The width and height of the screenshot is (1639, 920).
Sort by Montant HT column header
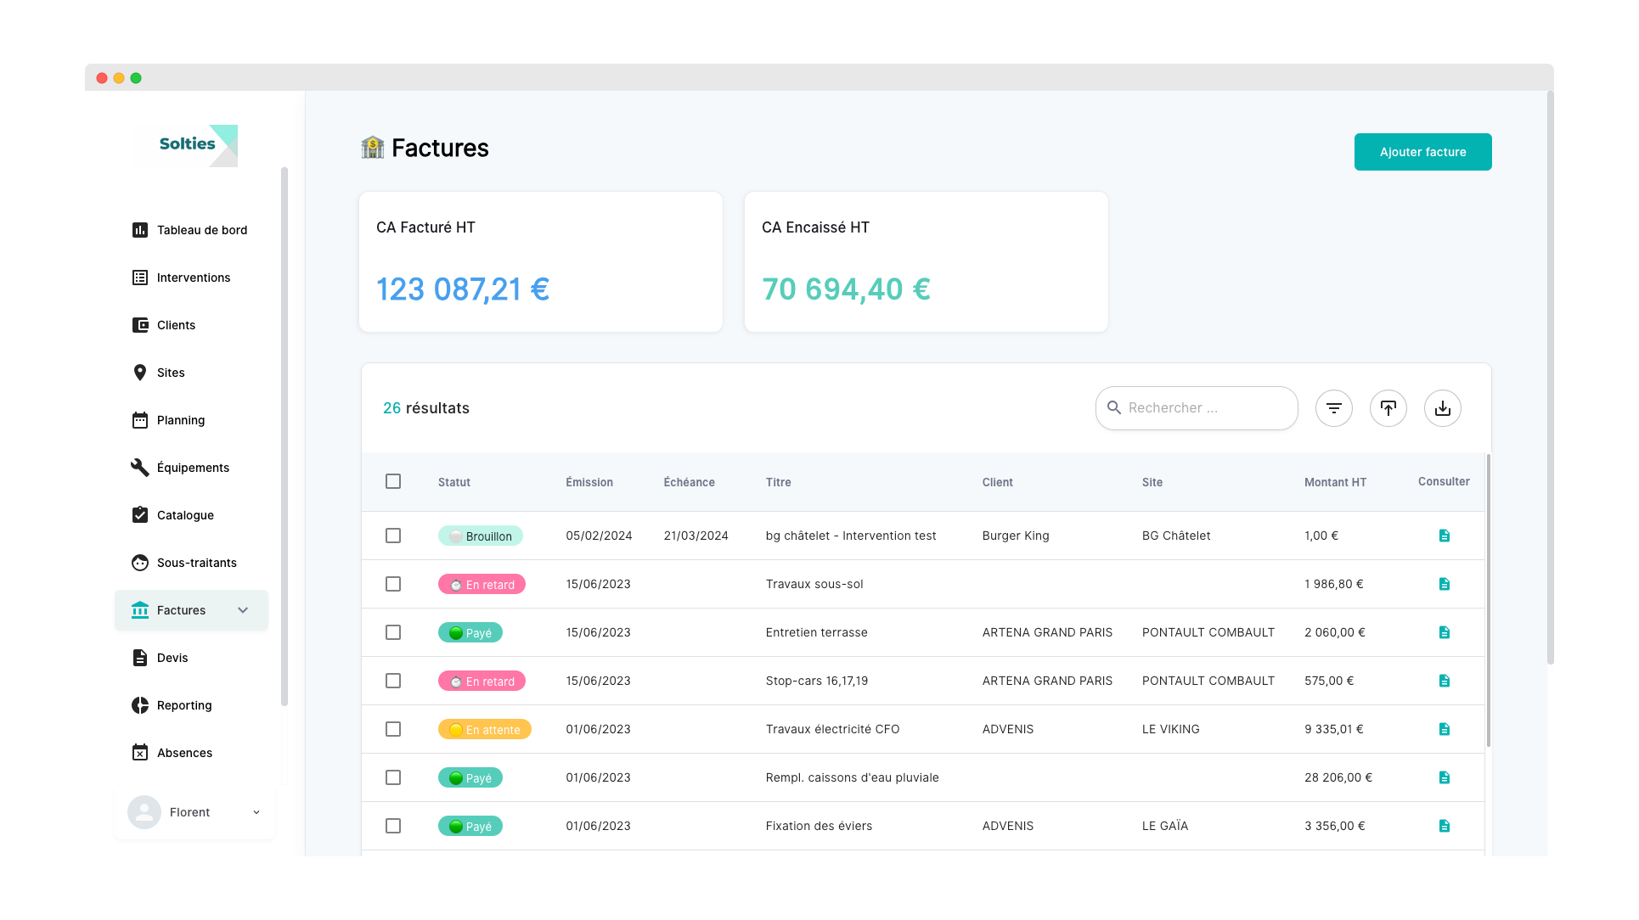(x=1335, y=482)
